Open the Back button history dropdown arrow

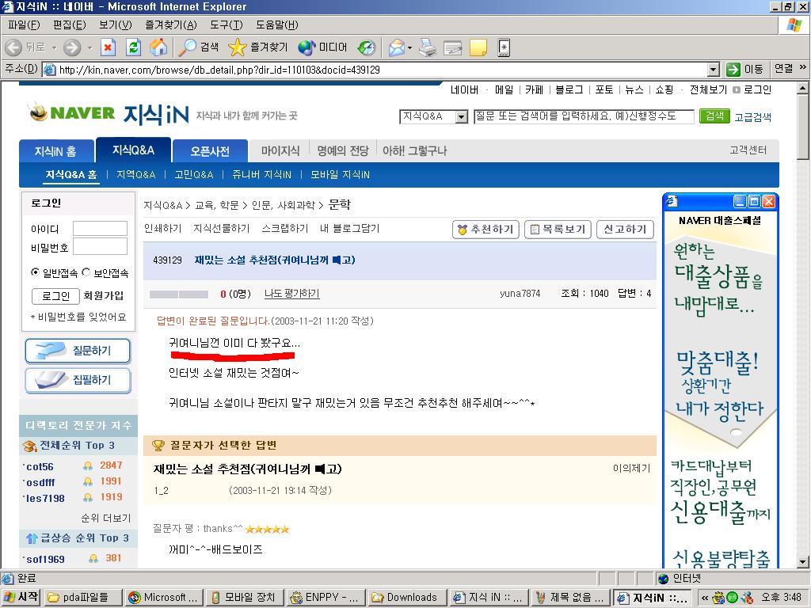[x=54, y=47]
